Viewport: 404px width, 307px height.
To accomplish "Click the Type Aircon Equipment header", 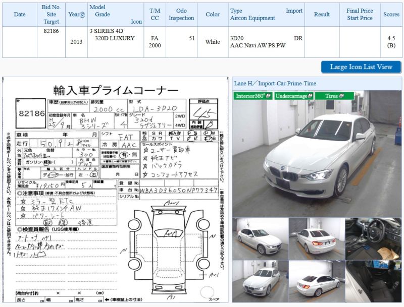I will (x=267, y=15).
